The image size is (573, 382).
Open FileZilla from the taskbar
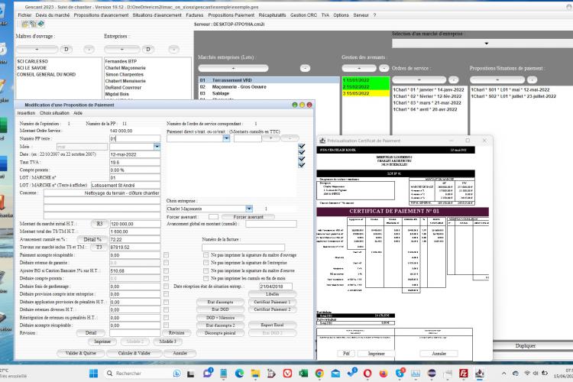tap(464, 374)
